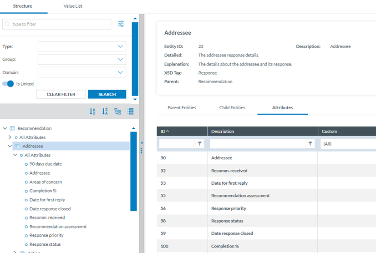Click the ID column filter icon
The width and height of the screenshot is (376, 253).
pyautogui.click(x=199, y=144)
